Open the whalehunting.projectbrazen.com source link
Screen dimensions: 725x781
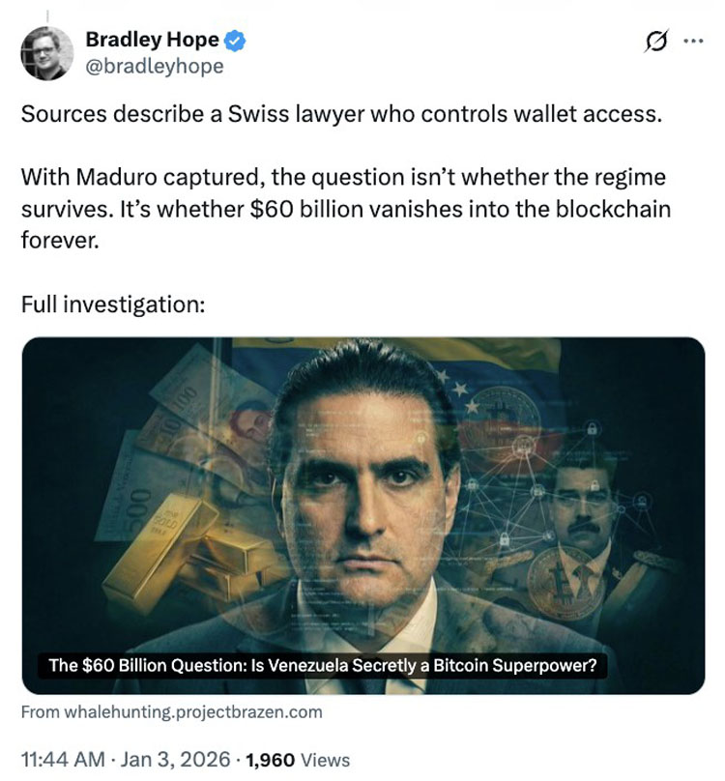(171, 712)
